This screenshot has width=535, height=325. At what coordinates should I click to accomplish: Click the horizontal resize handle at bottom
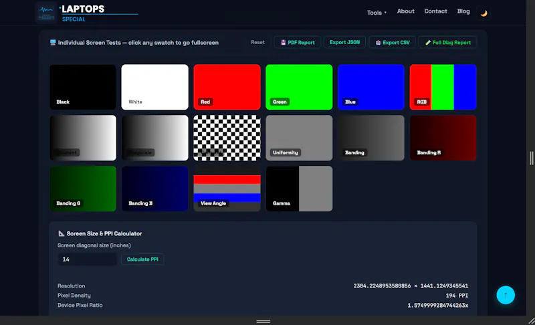coord(263,321)
